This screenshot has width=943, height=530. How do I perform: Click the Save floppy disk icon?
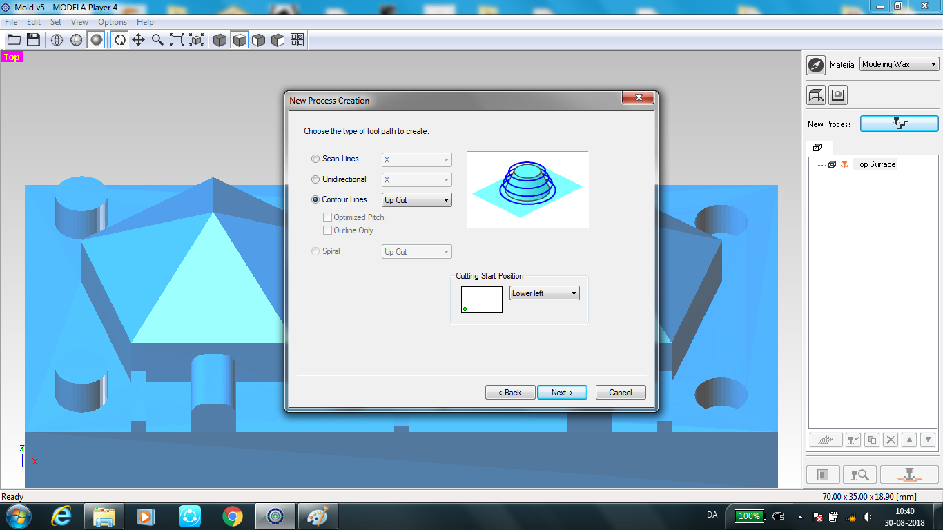click(x=33, y=40)
